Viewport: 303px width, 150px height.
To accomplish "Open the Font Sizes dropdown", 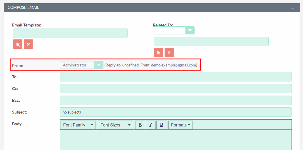I will tap(115, 125).
